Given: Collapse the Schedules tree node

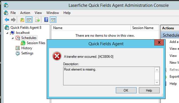Looking at the screenshot, I should [x=13, y=38].
